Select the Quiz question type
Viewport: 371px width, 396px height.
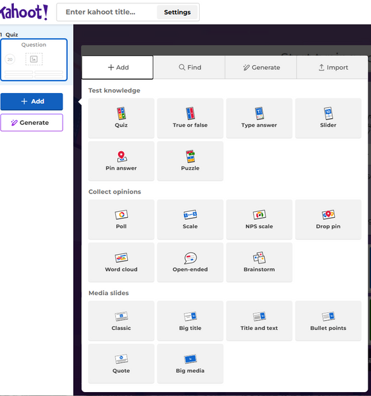[x=121, y=118]
